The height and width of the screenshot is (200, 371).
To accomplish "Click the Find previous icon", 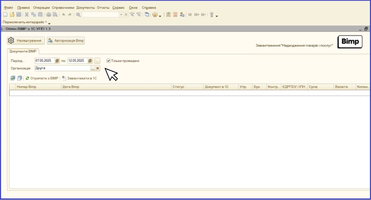I will [x=132, y=15].
